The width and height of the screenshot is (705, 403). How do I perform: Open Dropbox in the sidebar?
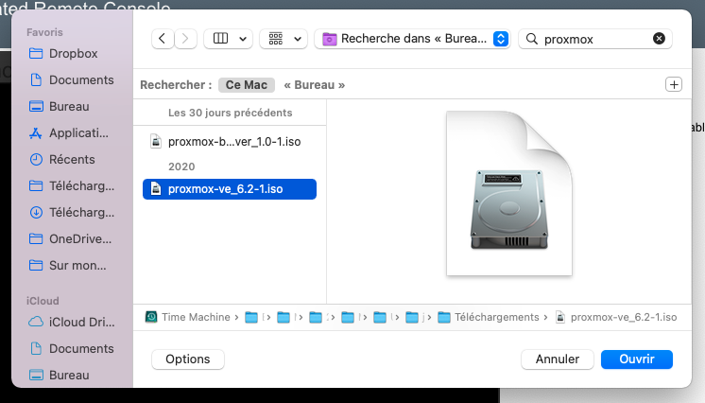click(x=72, y=54)
